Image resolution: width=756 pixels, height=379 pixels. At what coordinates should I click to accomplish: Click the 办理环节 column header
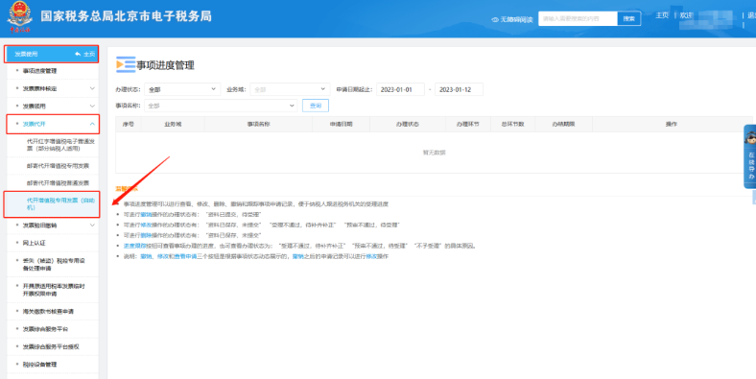pyautogui.click(x=467, y=124)
